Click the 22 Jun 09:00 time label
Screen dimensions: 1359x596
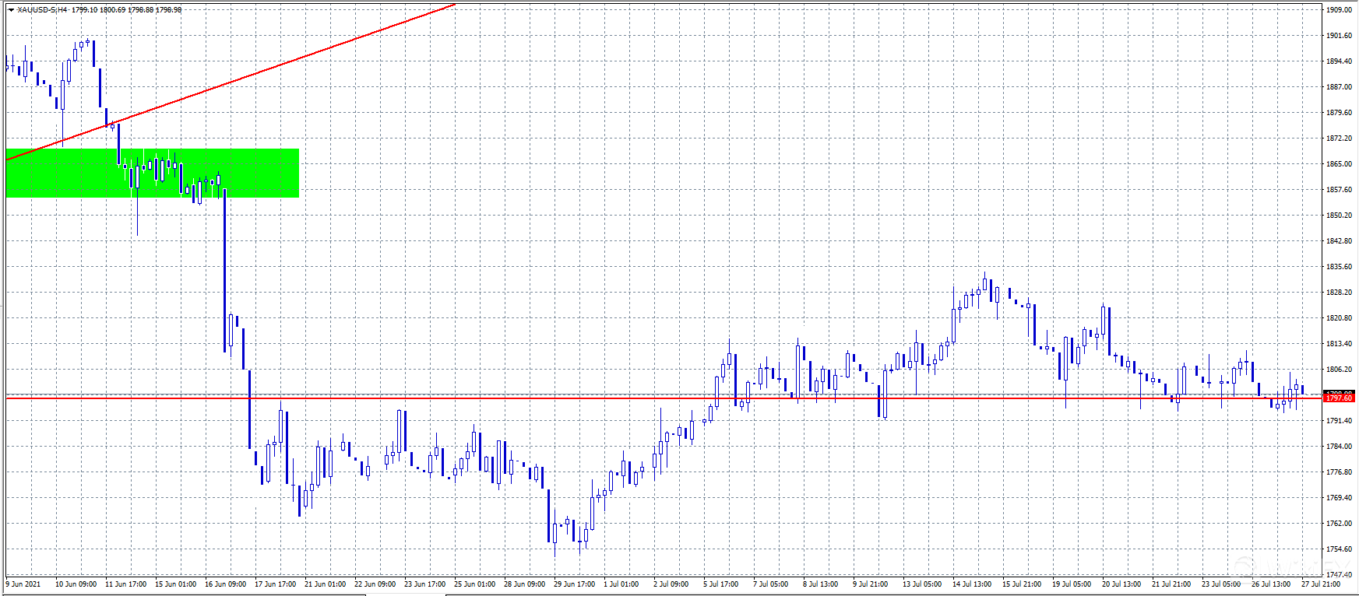click(x=375, y=584)
